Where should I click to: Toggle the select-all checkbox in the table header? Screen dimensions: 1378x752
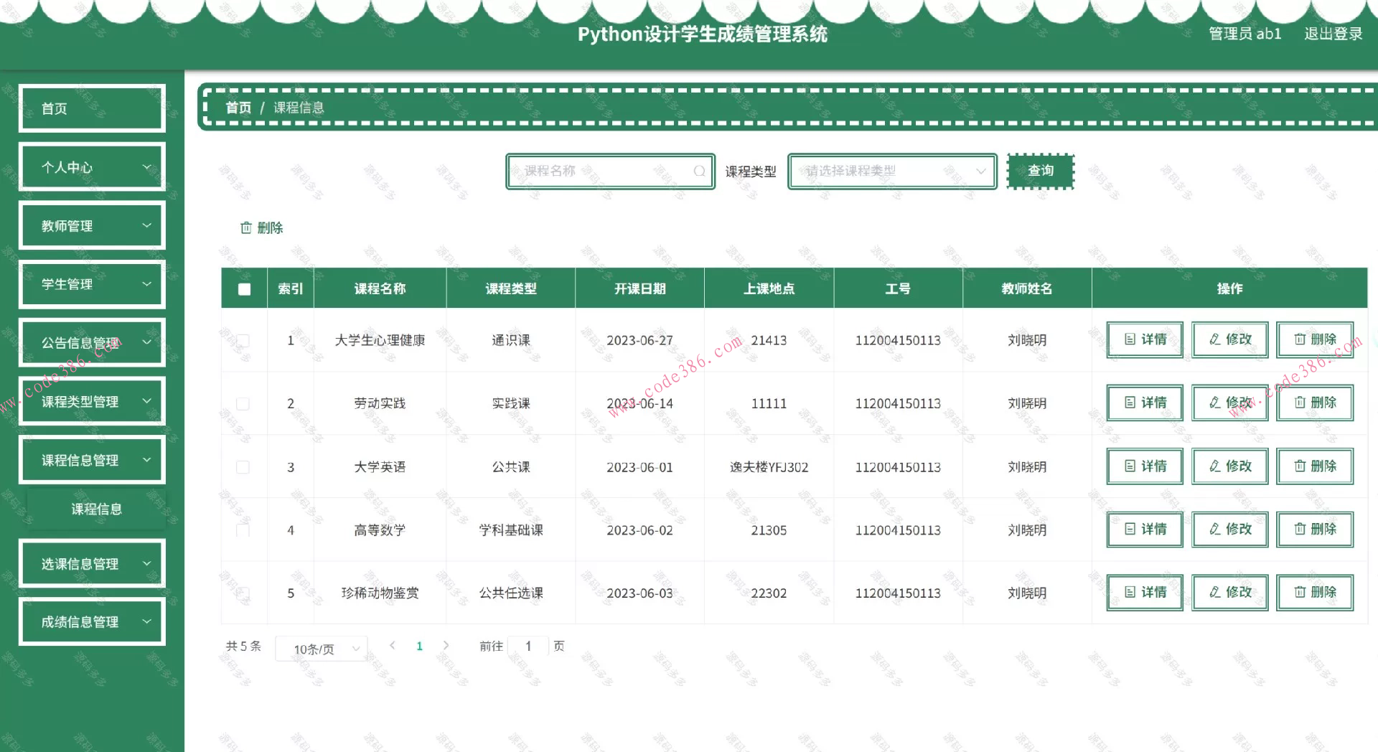(244, 288)
